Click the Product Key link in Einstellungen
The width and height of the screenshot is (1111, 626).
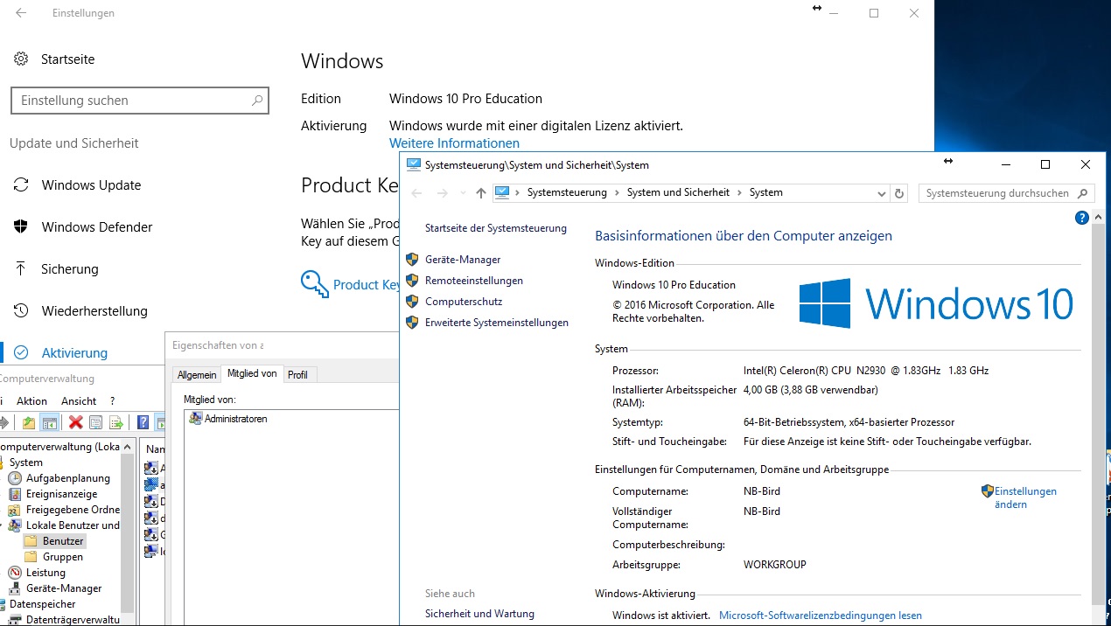[x=366, y=285]
